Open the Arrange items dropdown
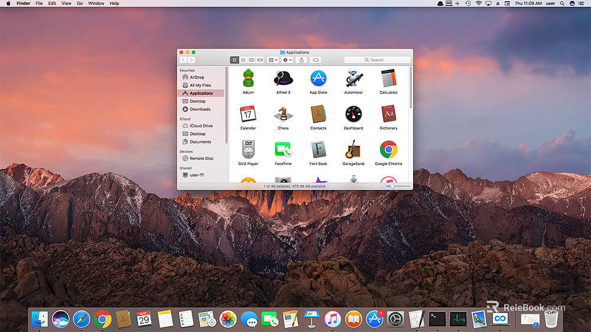This screenshot has width=591, height=332. 273,60
